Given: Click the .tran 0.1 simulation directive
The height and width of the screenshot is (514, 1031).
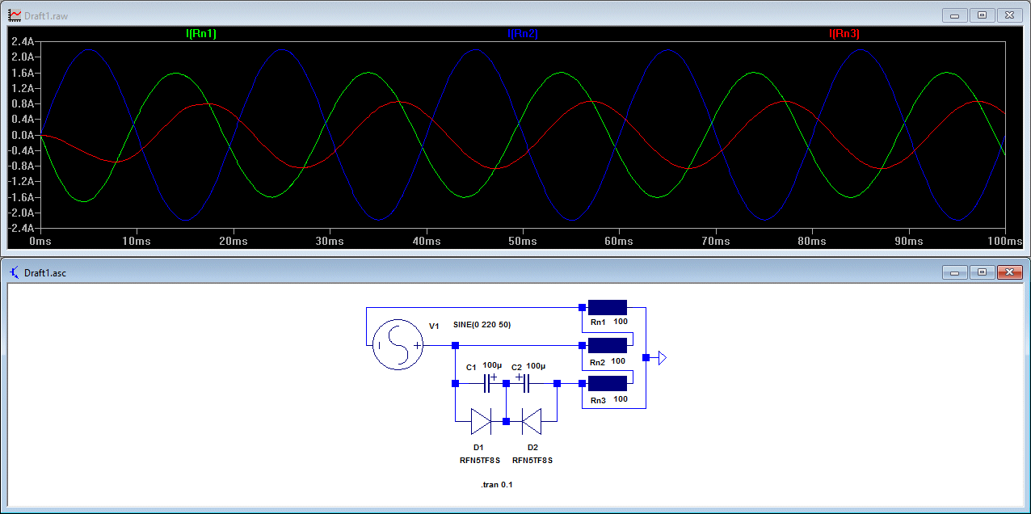Looking at the screenshot, I should 496,485.
